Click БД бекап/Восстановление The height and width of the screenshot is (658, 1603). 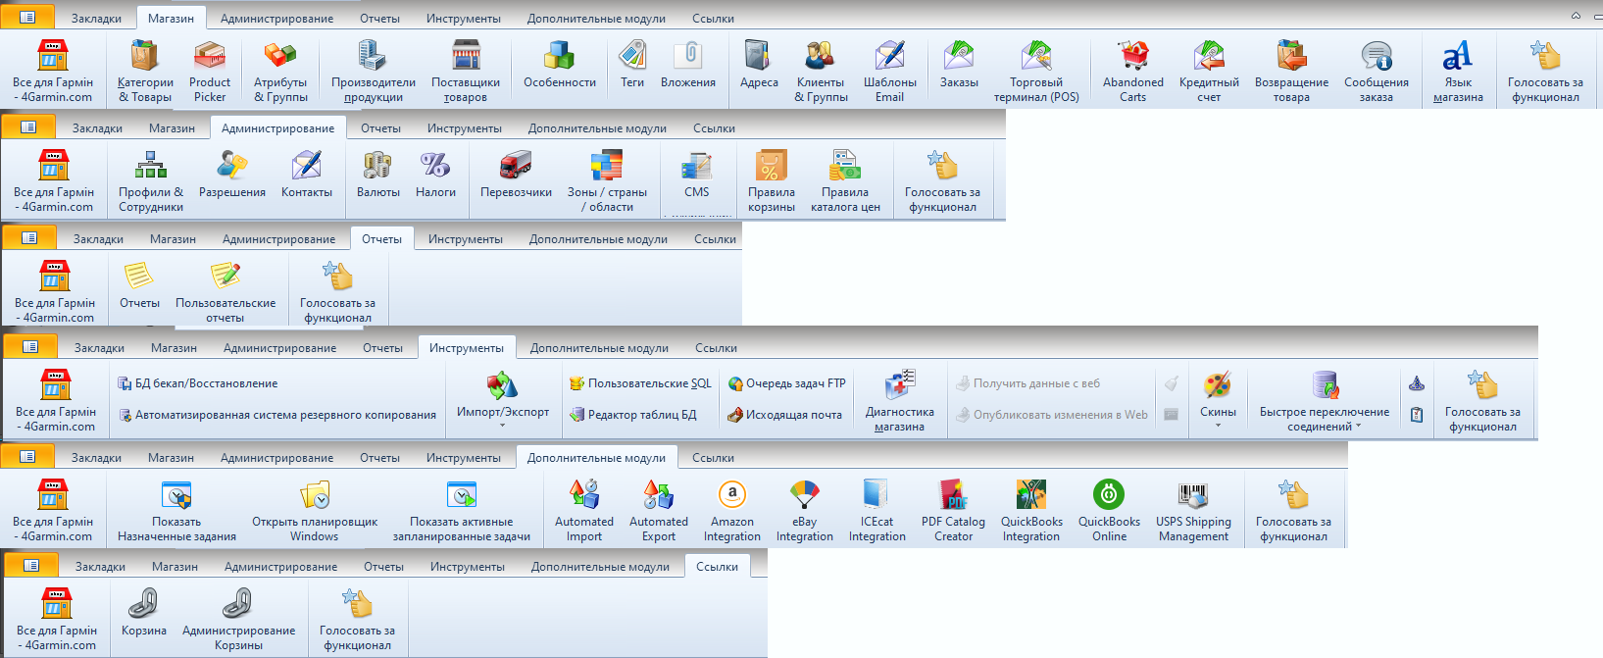[197, 383]
